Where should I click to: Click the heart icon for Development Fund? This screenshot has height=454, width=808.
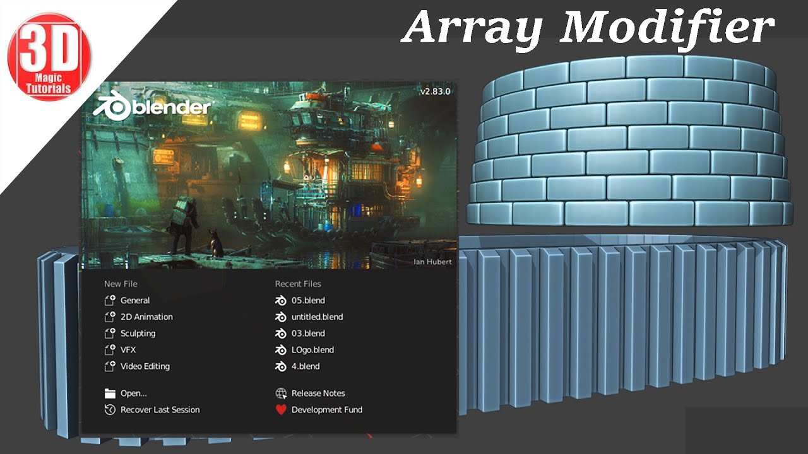282,410
